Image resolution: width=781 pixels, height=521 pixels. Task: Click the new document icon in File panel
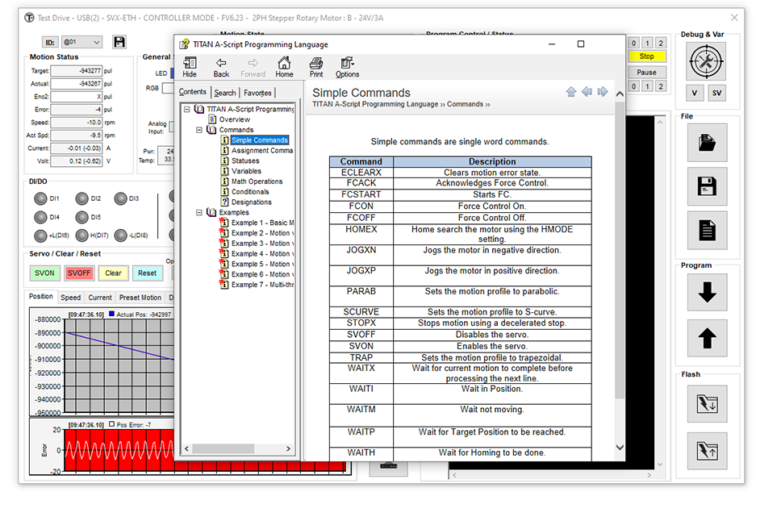click(x=707, y=230)
